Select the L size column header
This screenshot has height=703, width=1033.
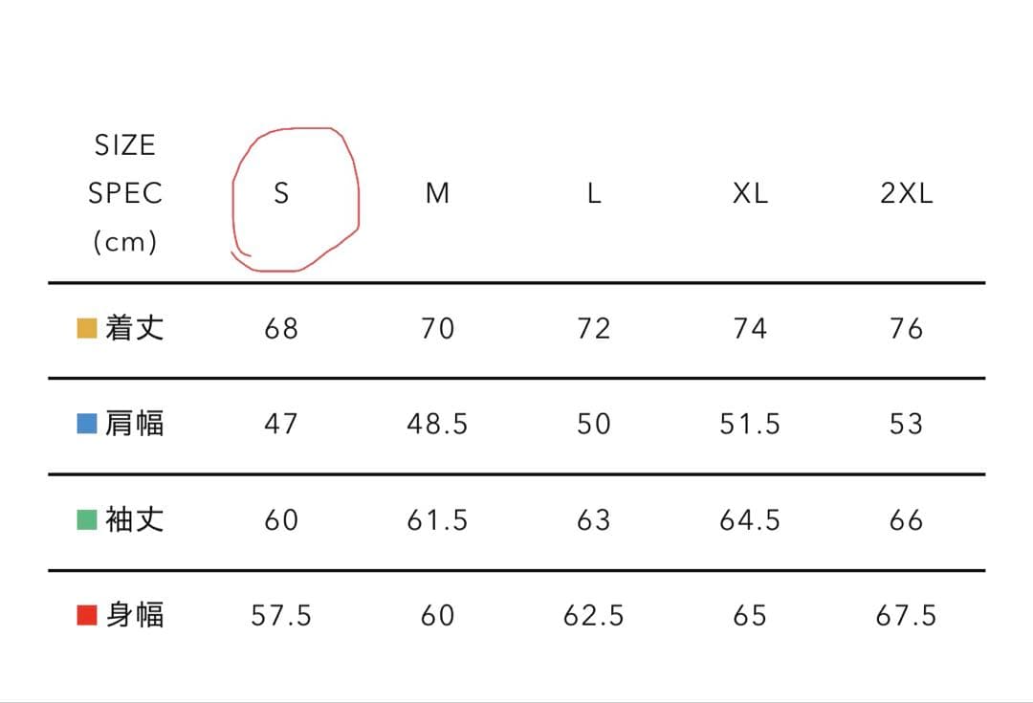tap(594, 194)
